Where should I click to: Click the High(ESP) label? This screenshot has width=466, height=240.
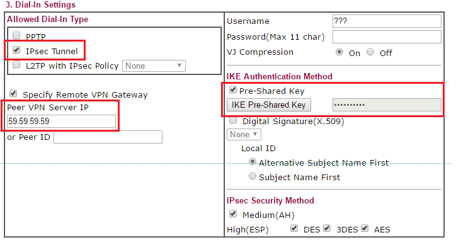point(247,230)
